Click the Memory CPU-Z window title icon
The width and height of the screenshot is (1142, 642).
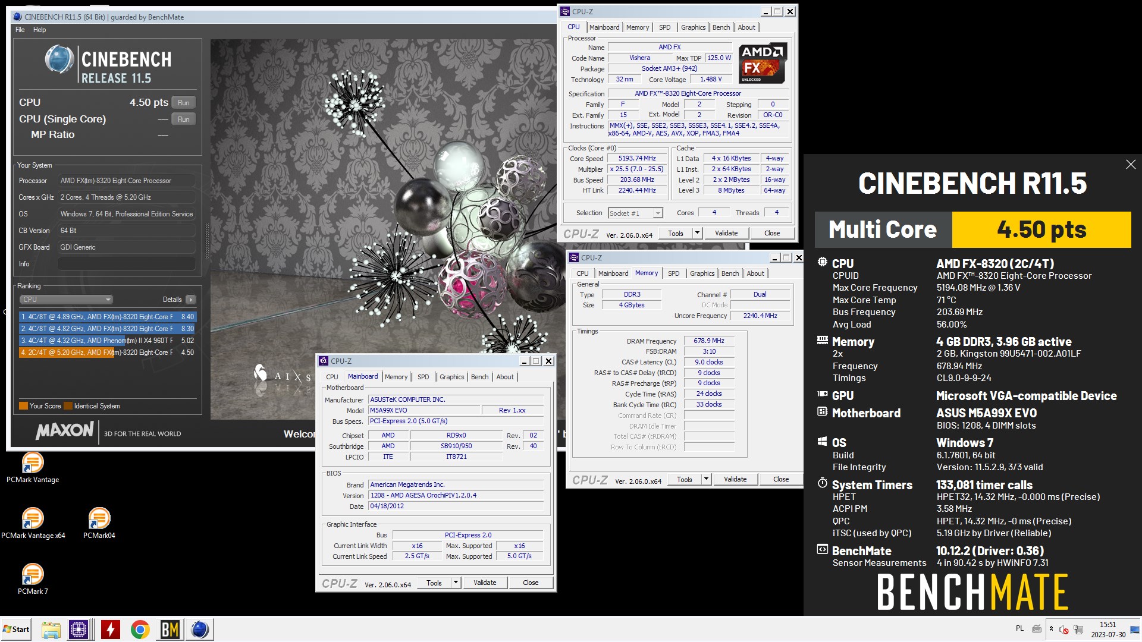(x=575, y=257)
